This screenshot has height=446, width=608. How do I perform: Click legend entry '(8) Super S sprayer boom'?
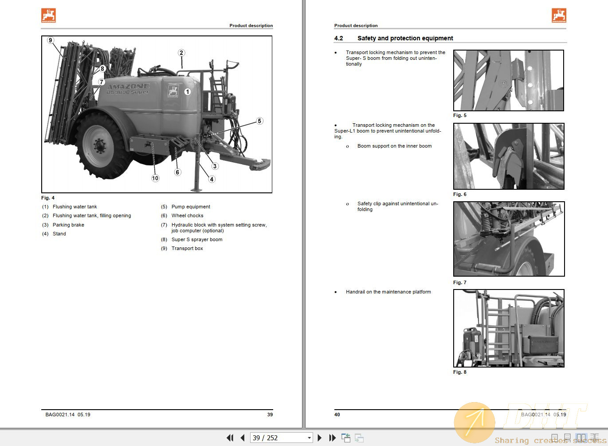point(192,239)
